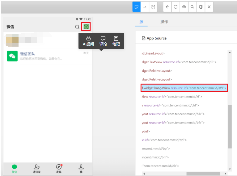Copy XML source using clipboard icon
The height and width of the screenshot is (176, 237).
(x=201, y=7)
